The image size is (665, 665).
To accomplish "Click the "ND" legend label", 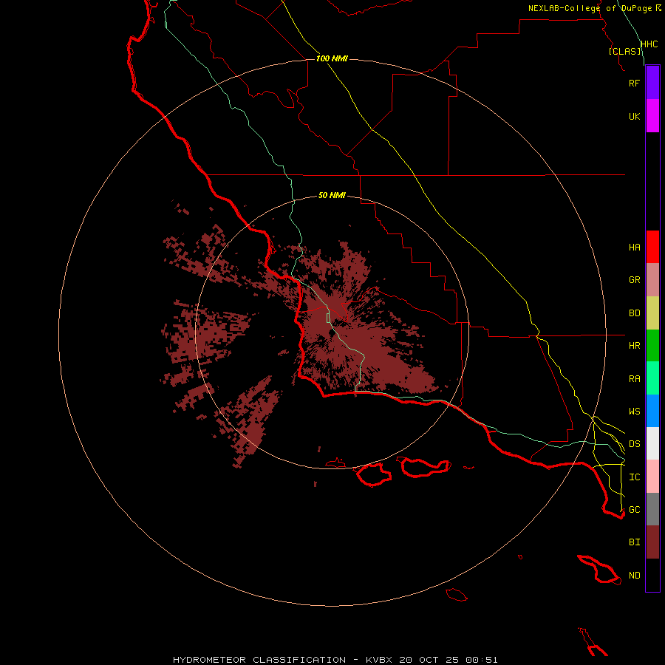I will pos(634,576).
